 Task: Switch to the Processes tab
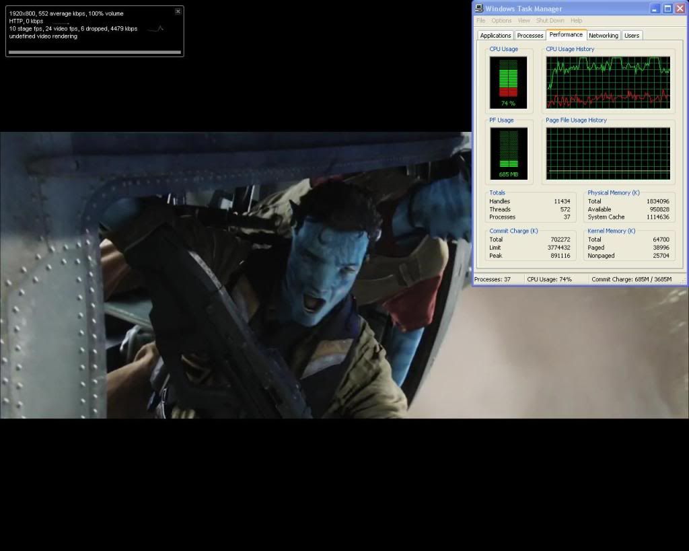pos(530,36)
